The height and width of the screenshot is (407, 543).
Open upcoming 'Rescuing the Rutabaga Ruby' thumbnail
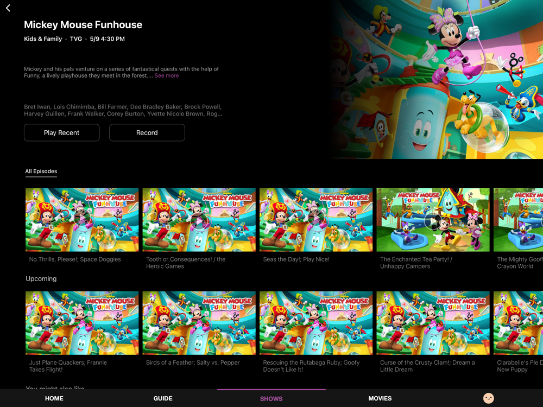(x=316, y=323)
